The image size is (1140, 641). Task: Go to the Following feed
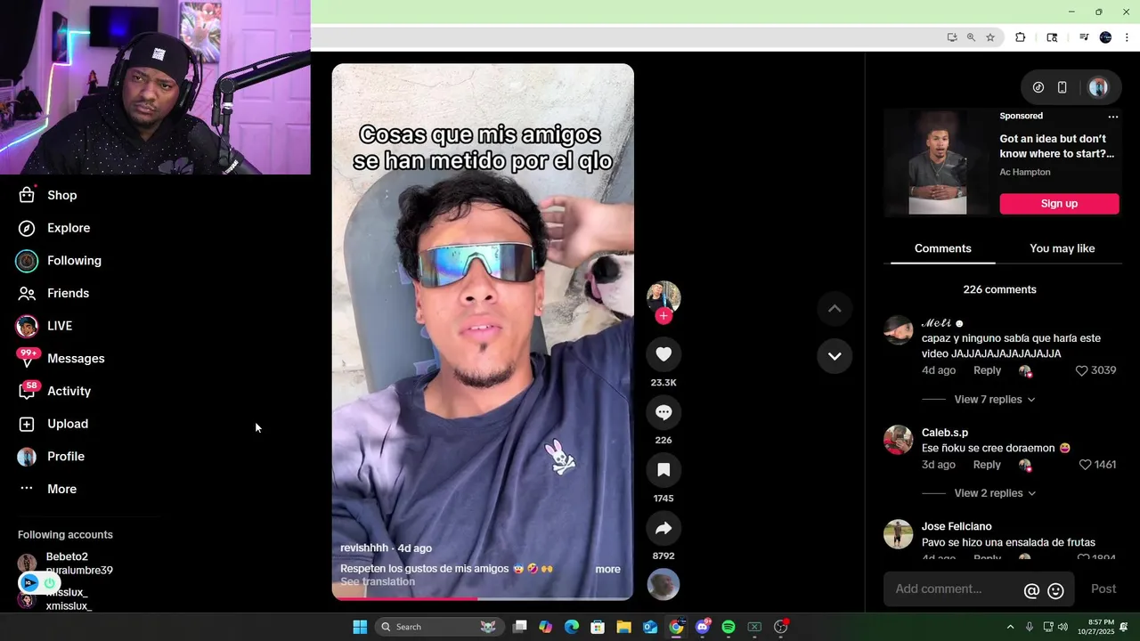[x=60, y=261]
